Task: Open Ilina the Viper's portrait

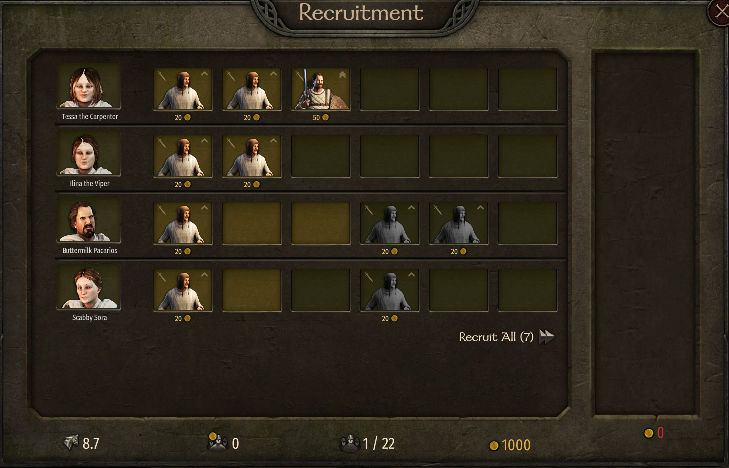Action: 88,152
